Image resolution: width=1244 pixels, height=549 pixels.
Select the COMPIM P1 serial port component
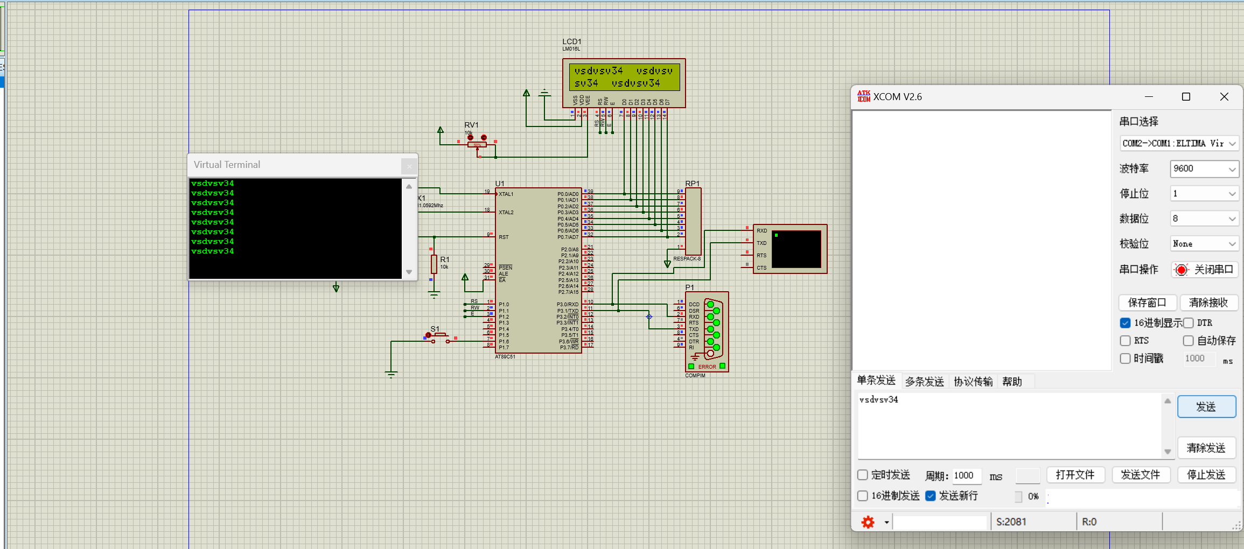[707, 332]
